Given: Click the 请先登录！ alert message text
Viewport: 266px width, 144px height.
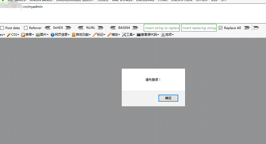Looking at the screenshot, I should pyautogui.click(x=153, y=80).
